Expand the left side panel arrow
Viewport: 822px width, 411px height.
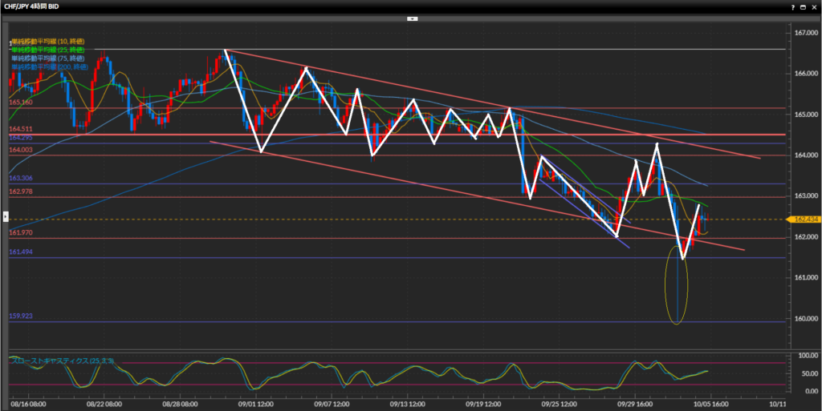pos(4,217)
